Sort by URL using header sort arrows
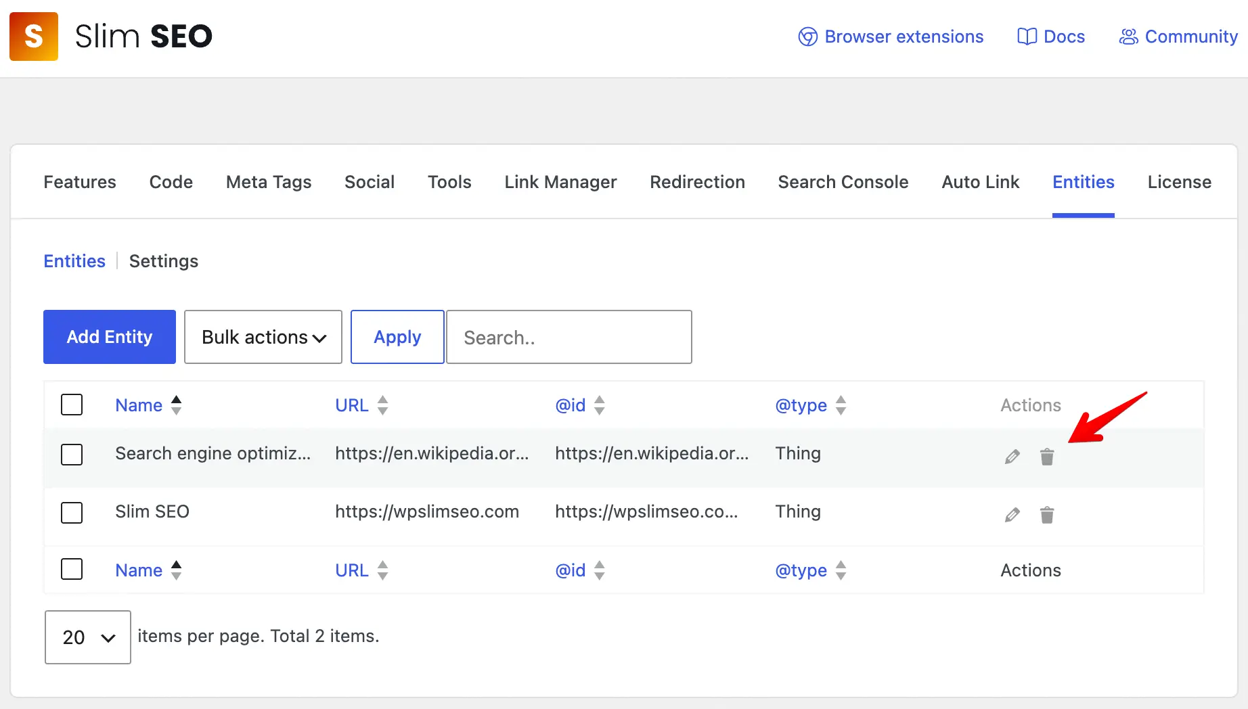This screenshot has height=709, width=1248. click(x=383, y=405)
